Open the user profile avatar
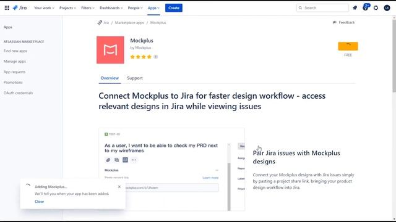 point(387,8)
